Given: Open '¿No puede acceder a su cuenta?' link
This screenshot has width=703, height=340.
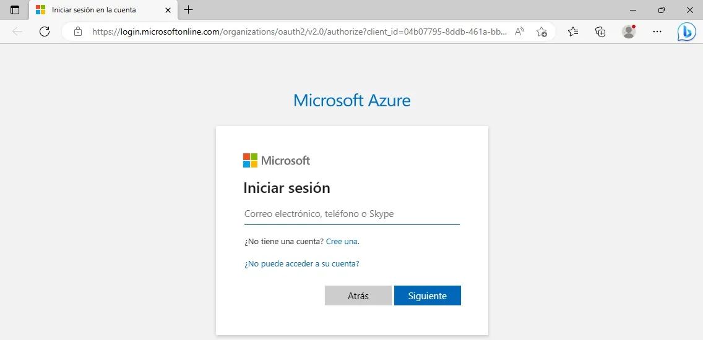Looking at the screenshot, I should (302, 264).
